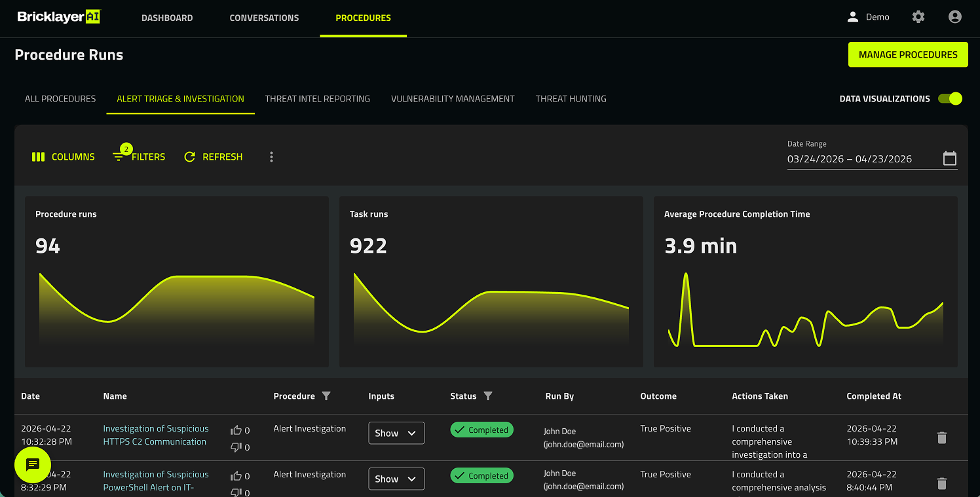Switch to All Procedures tab
980x497 pixels.
point(60,99)
